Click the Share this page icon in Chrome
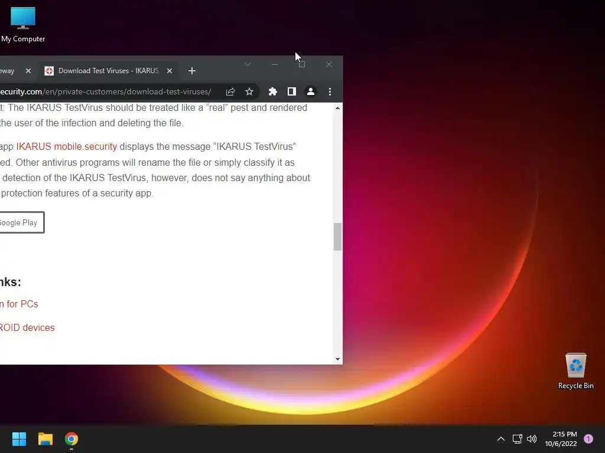The height and width of the screenshot is (453, 605). 230,91
